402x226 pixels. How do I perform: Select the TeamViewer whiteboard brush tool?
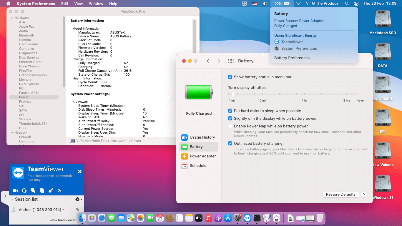coord(50,190)
